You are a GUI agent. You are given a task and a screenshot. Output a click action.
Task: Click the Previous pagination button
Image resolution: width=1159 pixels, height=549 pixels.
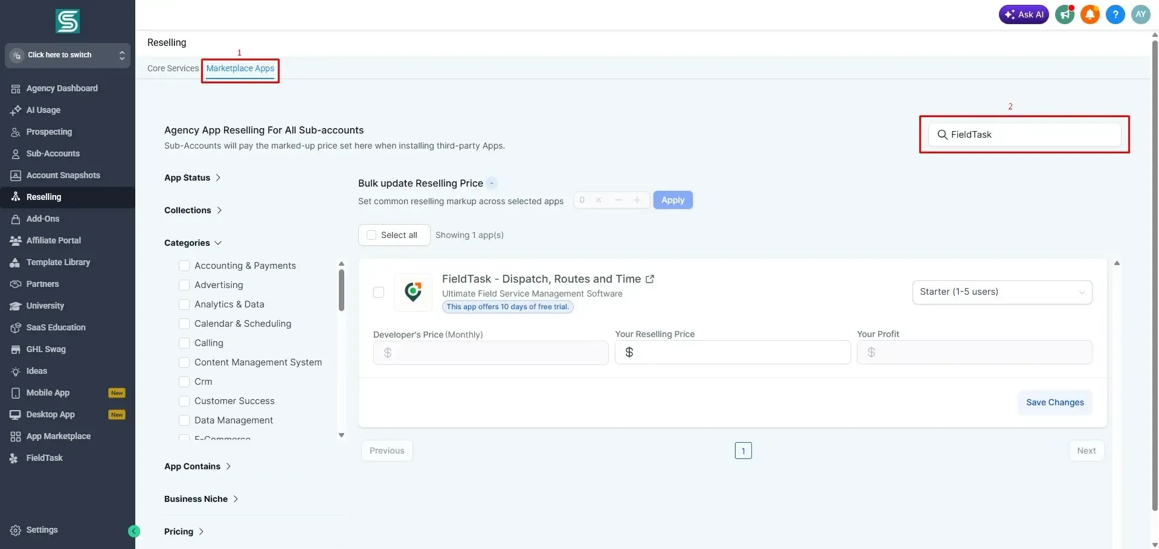click(387, 451)
